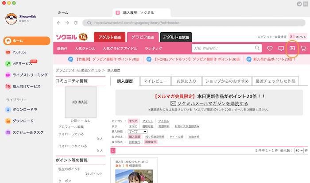This screenshot has width=310, height=183.
Task: Click the NO IMAGE profile picture
Action: 81,102
